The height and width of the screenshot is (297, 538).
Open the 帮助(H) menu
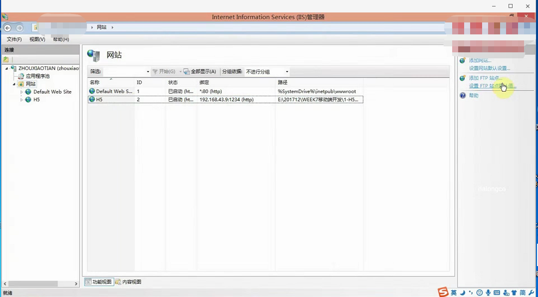pos(61,39)
